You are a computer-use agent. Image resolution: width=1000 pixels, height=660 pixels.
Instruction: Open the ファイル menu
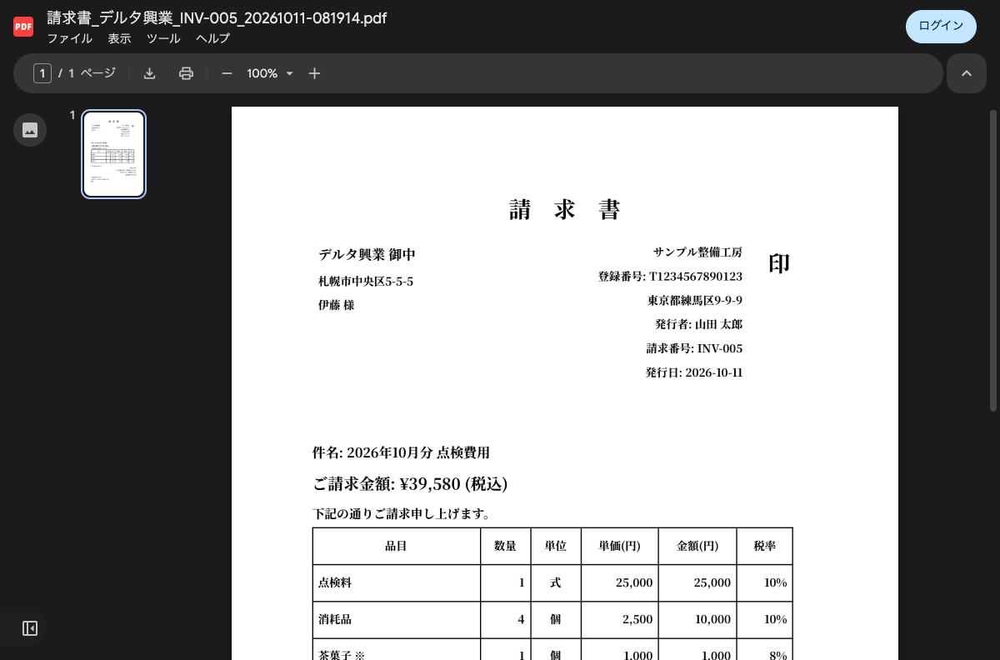(69, 38)
